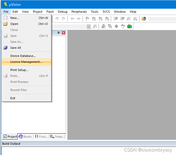This screenshot has width=176, height=155.
Task: Click the Redo toolbar icon
Action: point(64,18)
